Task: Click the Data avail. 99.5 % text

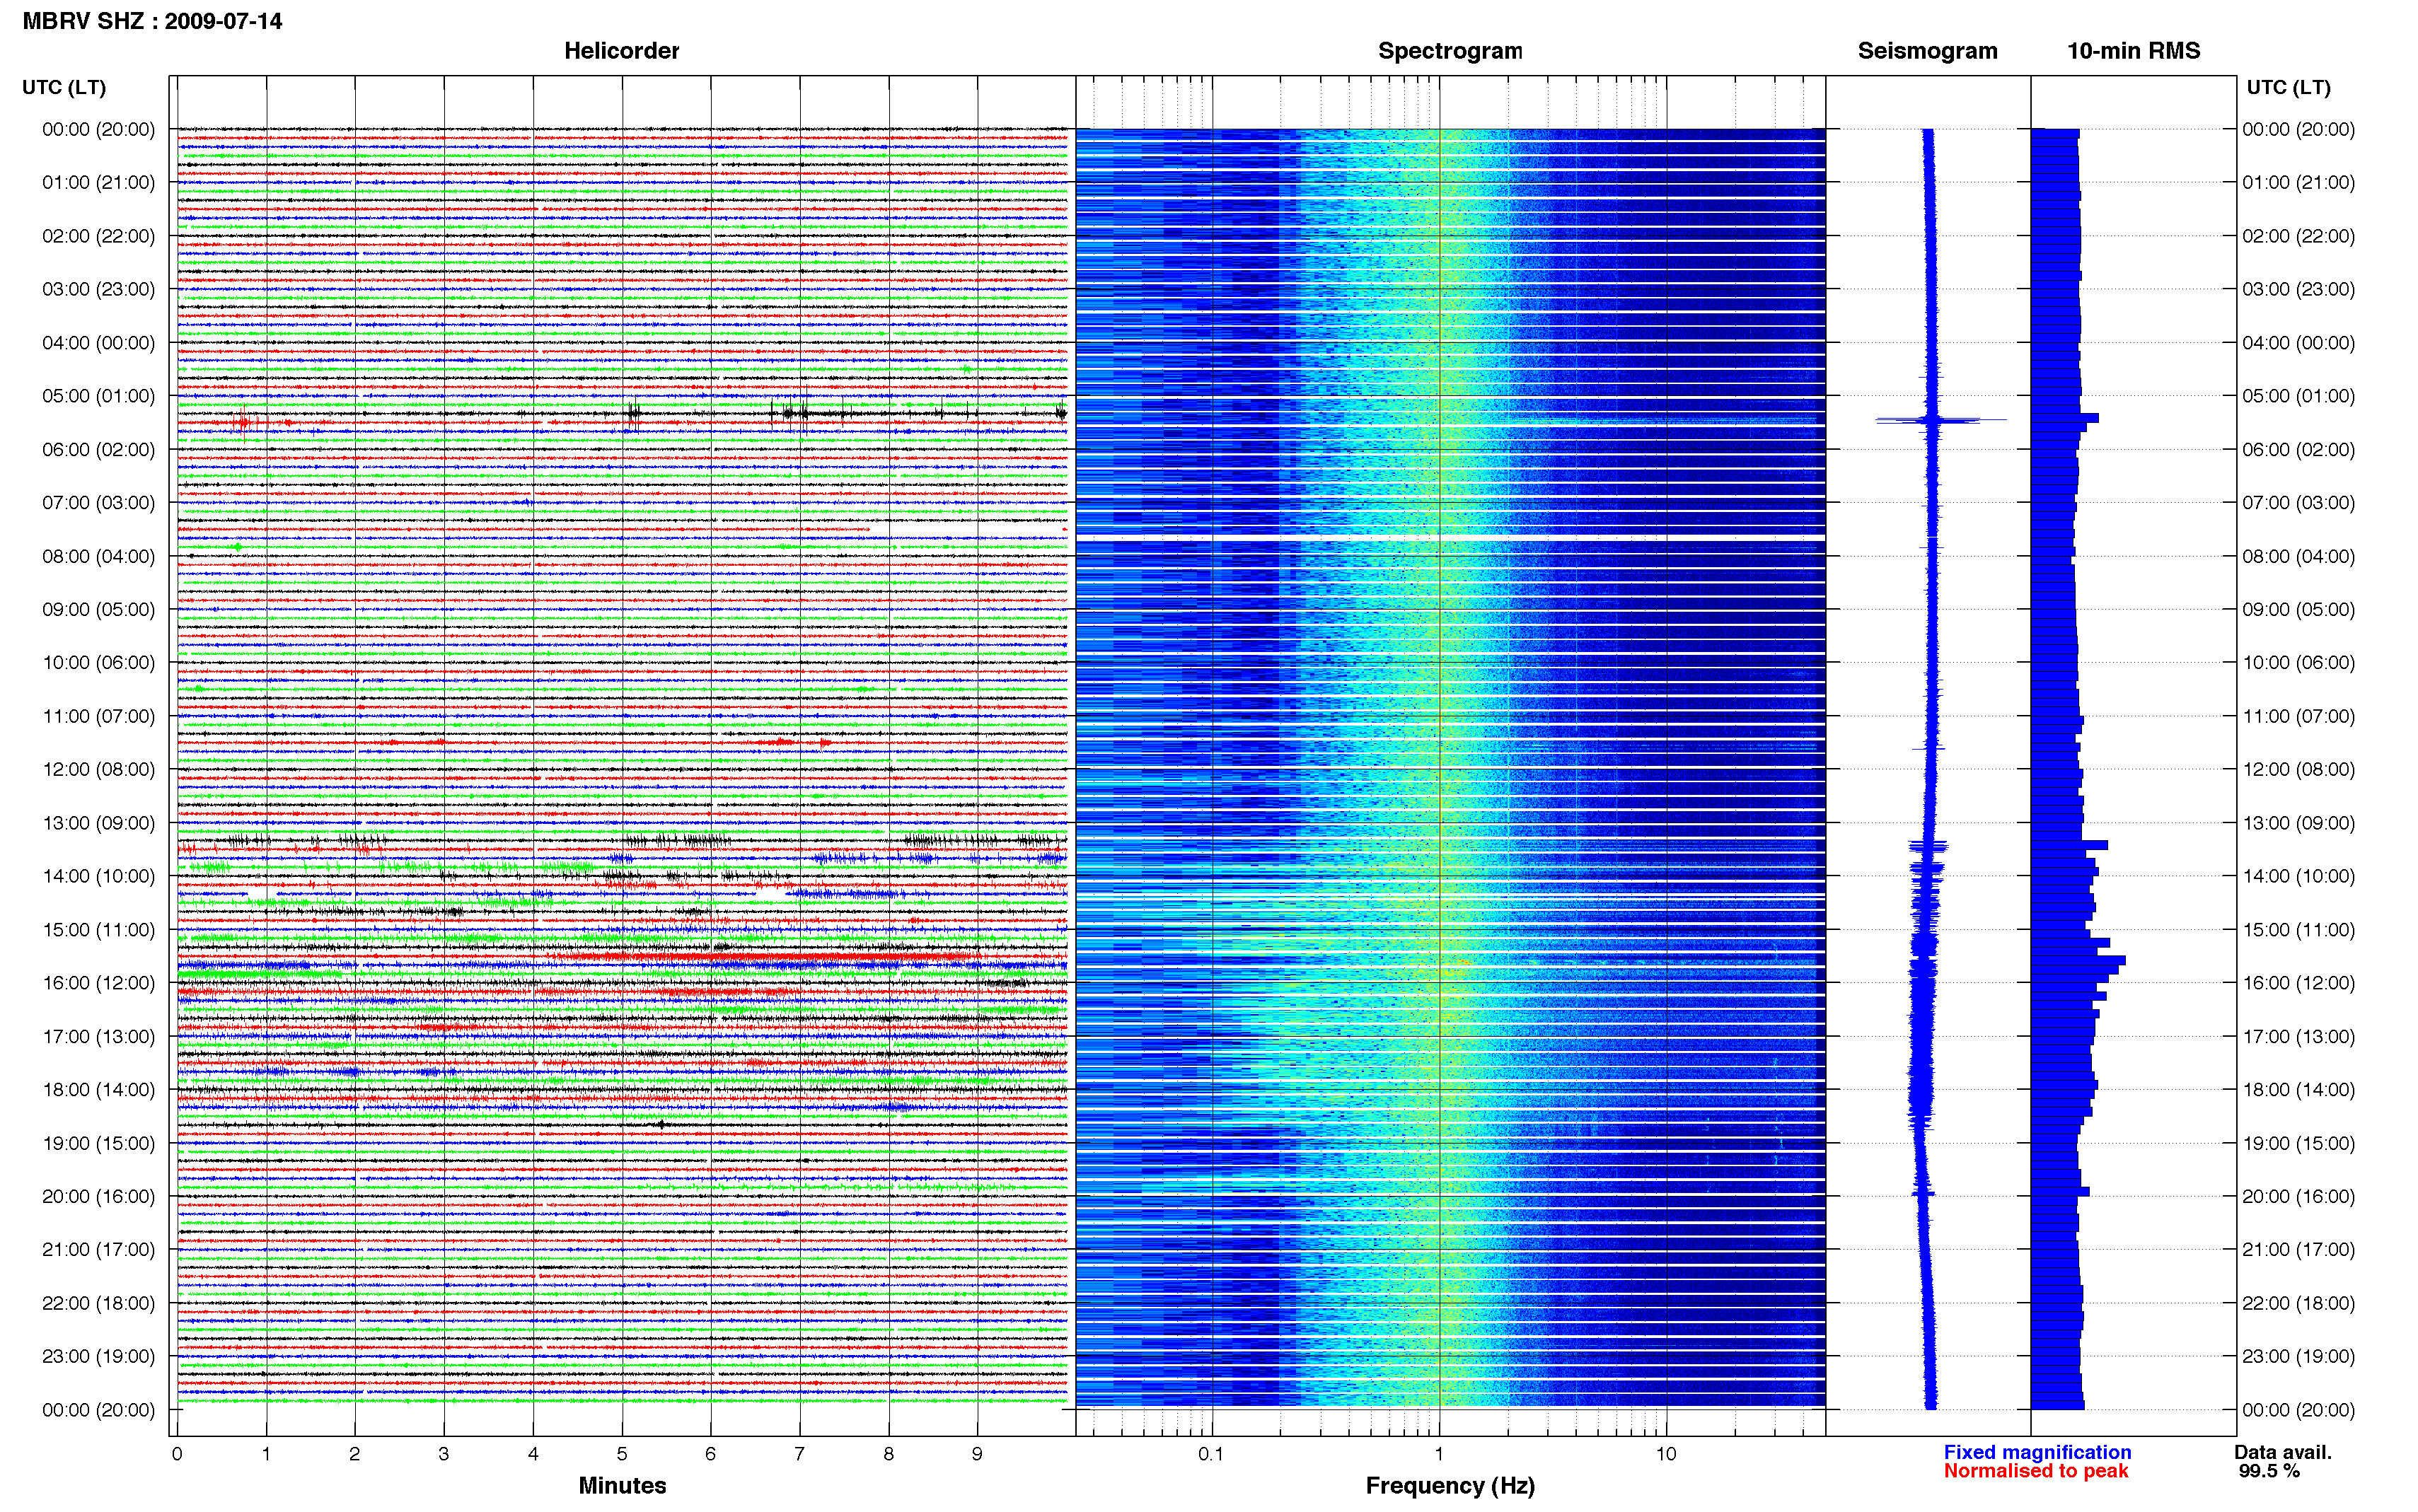Action: 2282,1461
